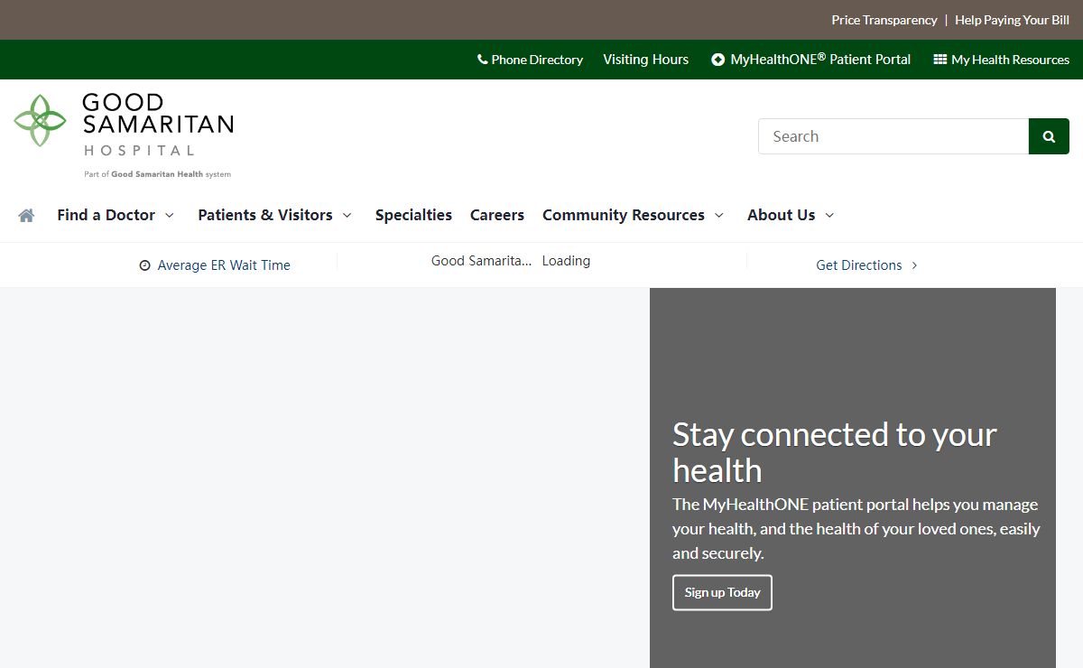Open the Price Transparency link
Screen dimensions: 1083x668
(884, 20)
